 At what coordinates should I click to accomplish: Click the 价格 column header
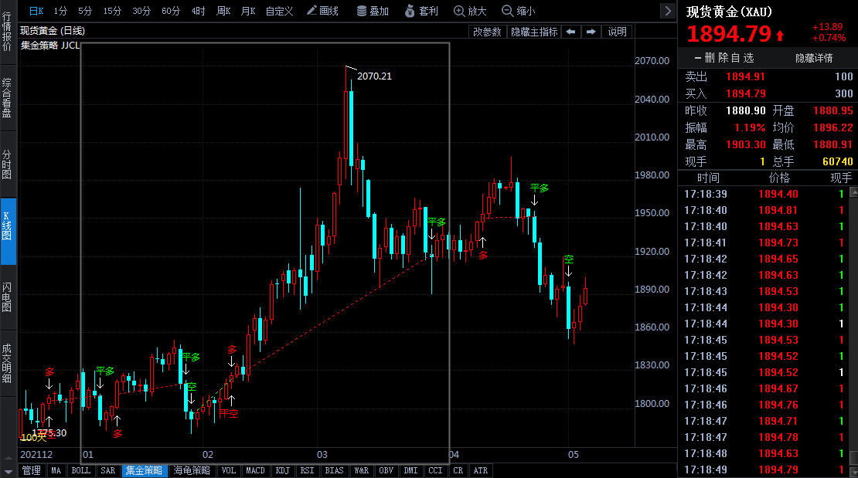coord(779,178)
